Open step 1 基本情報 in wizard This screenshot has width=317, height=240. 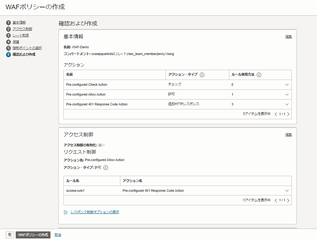coord(19,22)
